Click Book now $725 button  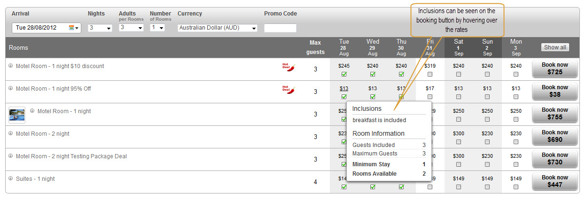click(x=555, y=69)
